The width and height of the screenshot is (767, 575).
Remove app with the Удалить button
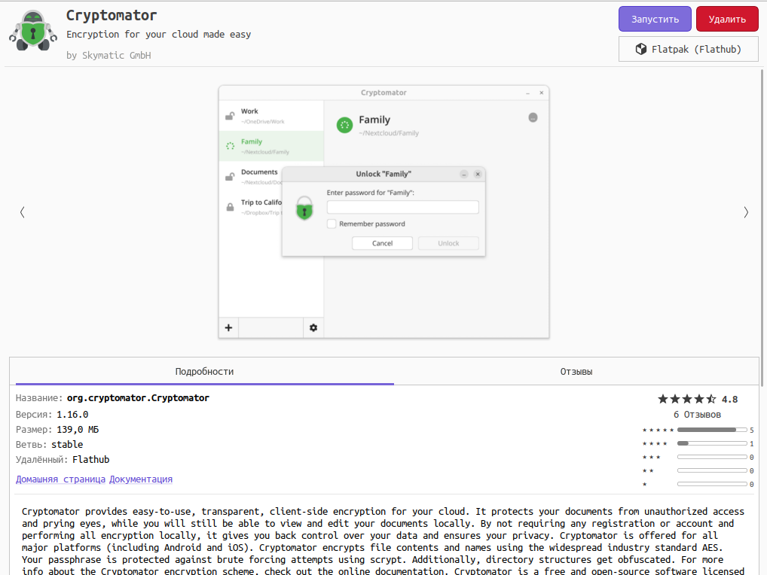727,19
